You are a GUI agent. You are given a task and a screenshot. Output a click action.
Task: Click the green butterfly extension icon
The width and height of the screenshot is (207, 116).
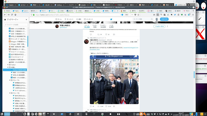(182, 15)
